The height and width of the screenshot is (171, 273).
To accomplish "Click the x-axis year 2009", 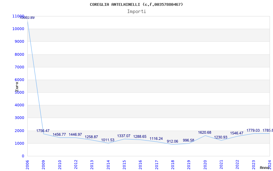I will click(43, 165).
